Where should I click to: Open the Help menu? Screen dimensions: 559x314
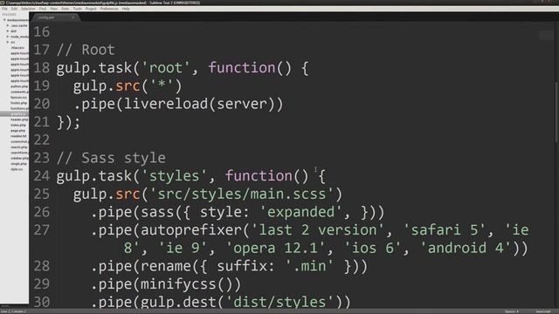click(x=126, y=9)
